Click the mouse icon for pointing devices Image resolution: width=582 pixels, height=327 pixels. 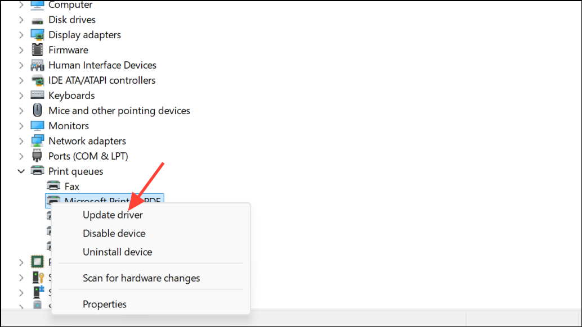37,110
